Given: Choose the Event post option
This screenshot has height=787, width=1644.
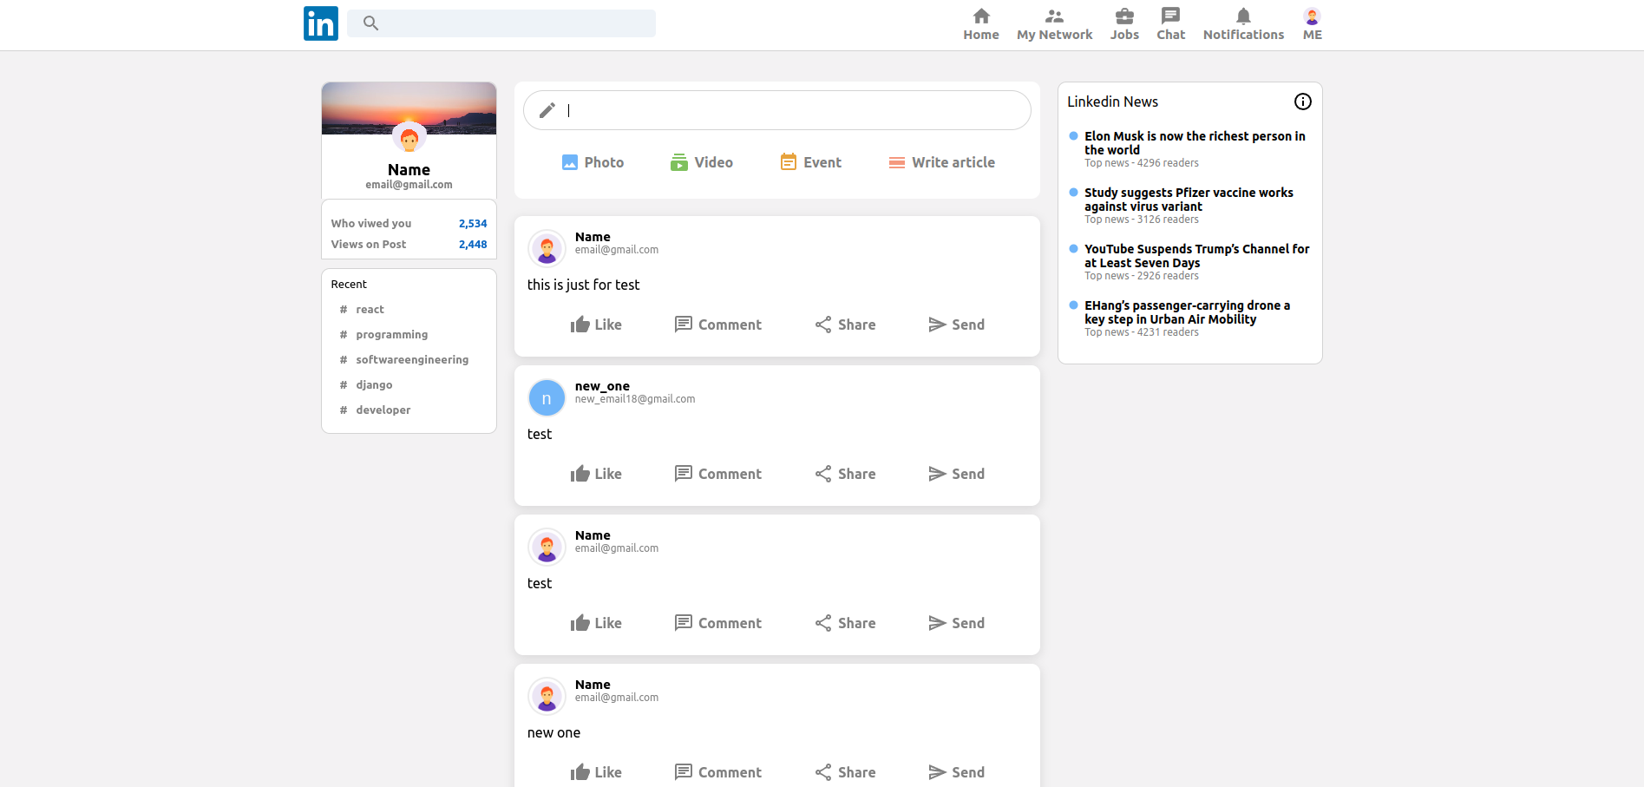Looking at the screenshot, I should (x=810, y=162).
